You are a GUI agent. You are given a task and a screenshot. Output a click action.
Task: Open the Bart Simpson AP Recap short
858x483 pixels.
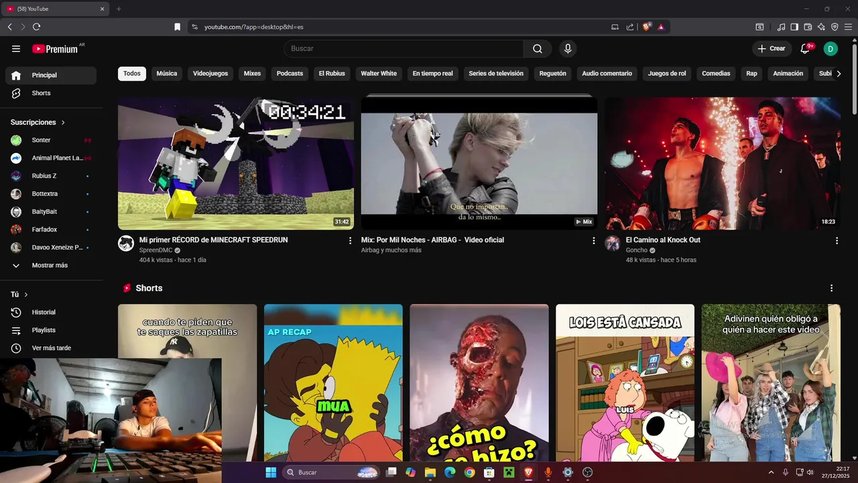click(333, 383)
